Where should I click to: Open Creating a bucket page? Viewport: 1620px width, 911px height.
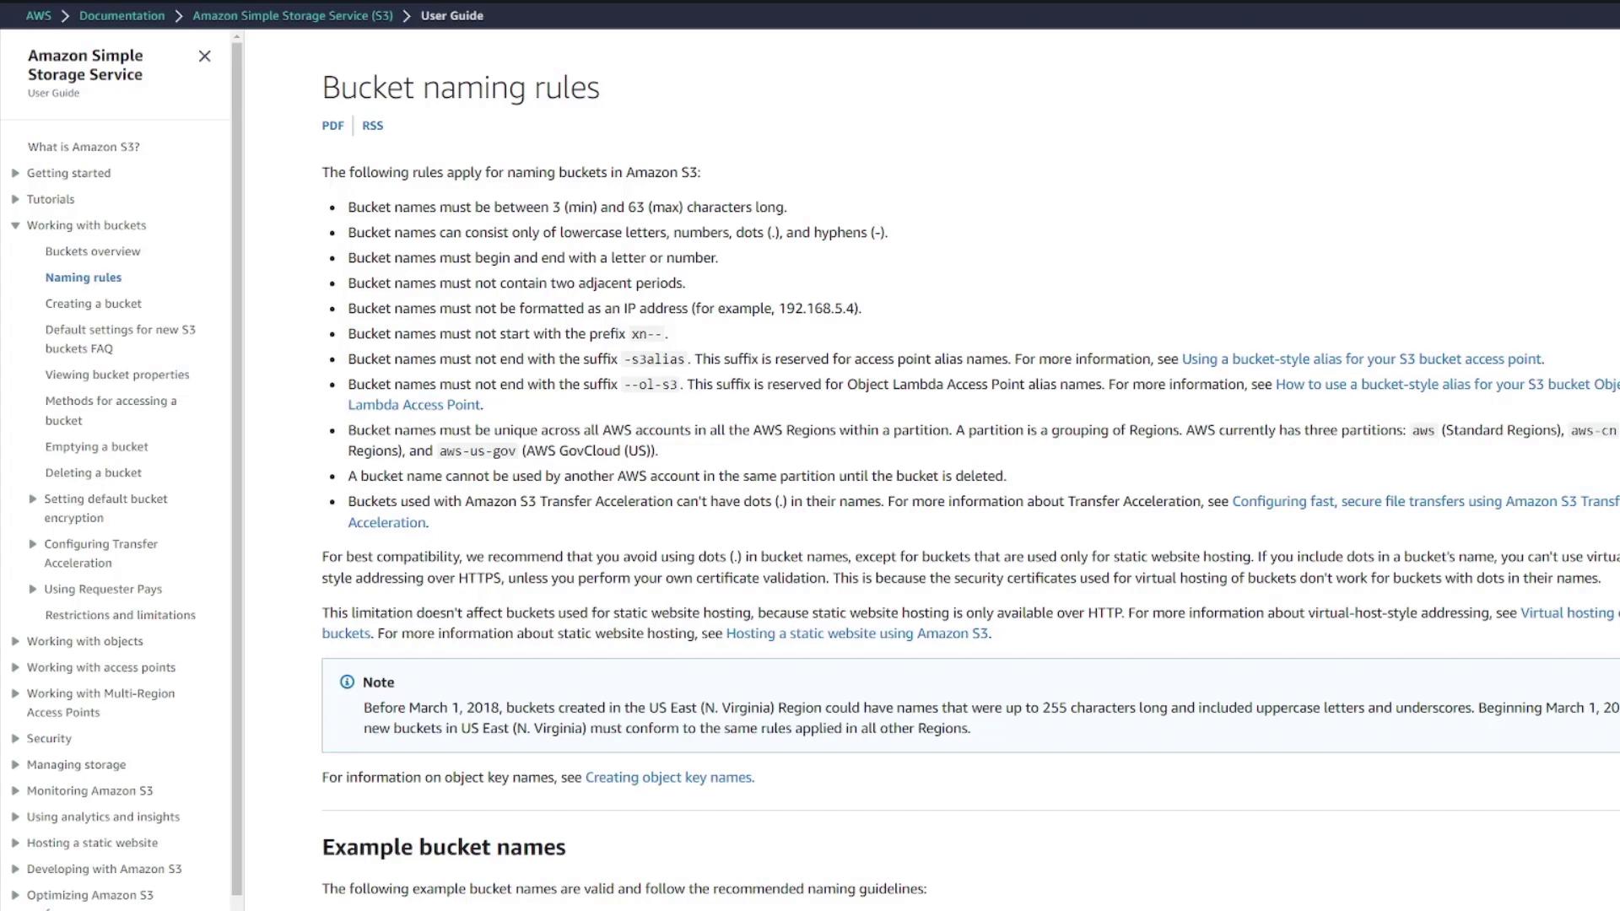point(93,304)
